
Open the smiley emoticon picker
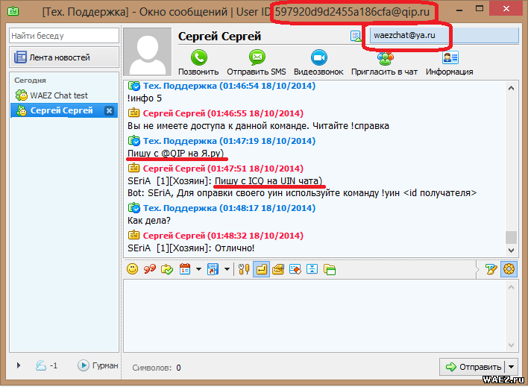click(132, 269)
